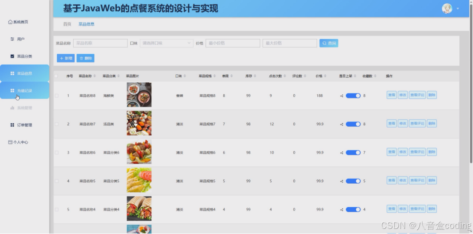Click 查看评论 for 菜品名称6
The image size is (473, 234).
pos(417,152)
